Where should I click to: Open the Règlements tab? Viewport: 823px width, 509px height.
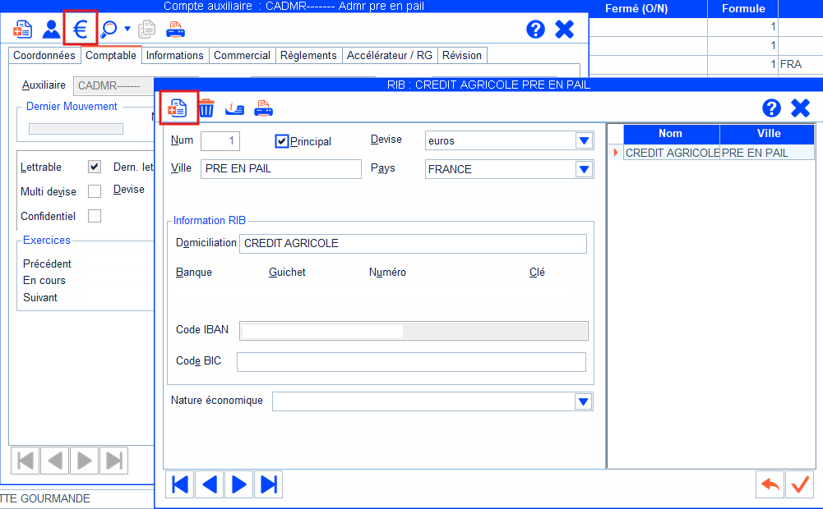coord(308,55)
